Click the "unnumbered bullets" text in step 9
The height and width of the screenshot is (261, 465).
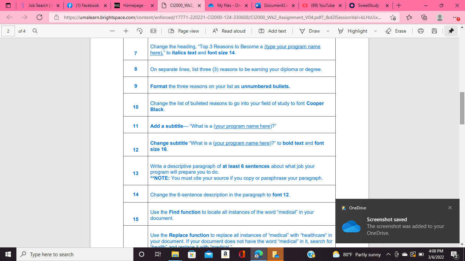(x=266, y=86)
